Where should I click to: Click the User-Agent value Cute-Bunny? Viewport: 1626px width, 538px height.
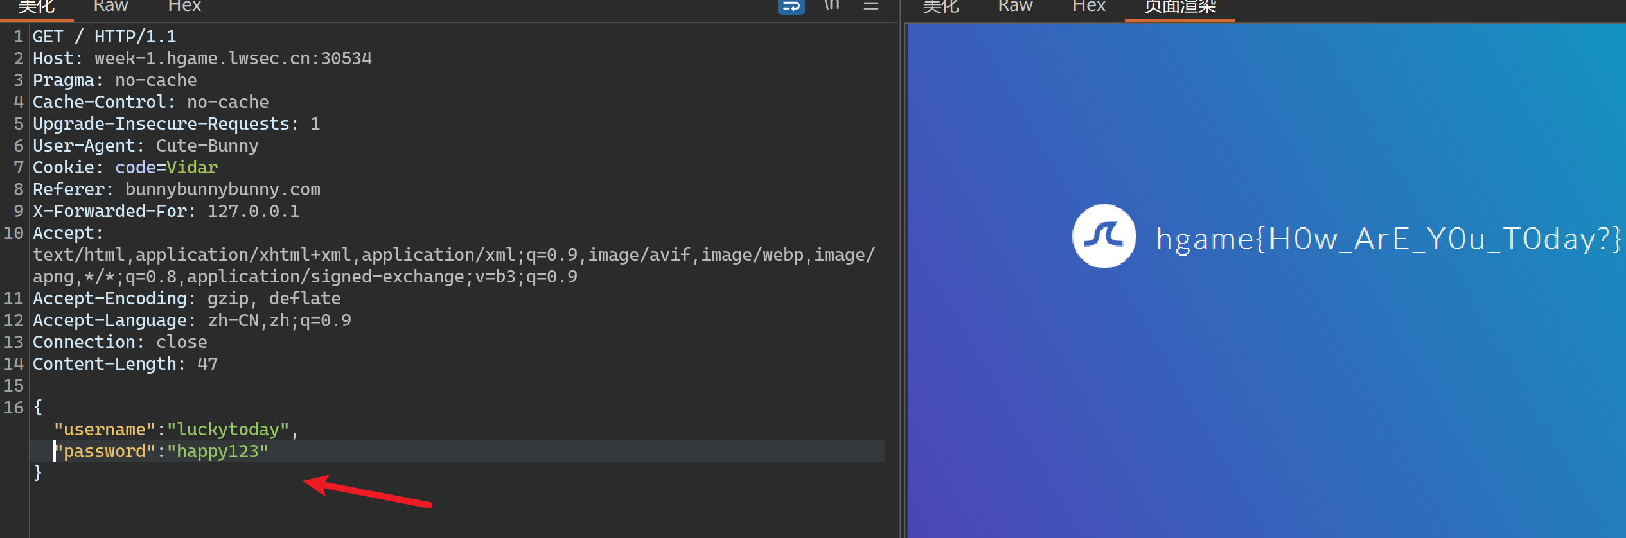click(x=207, y=146)
